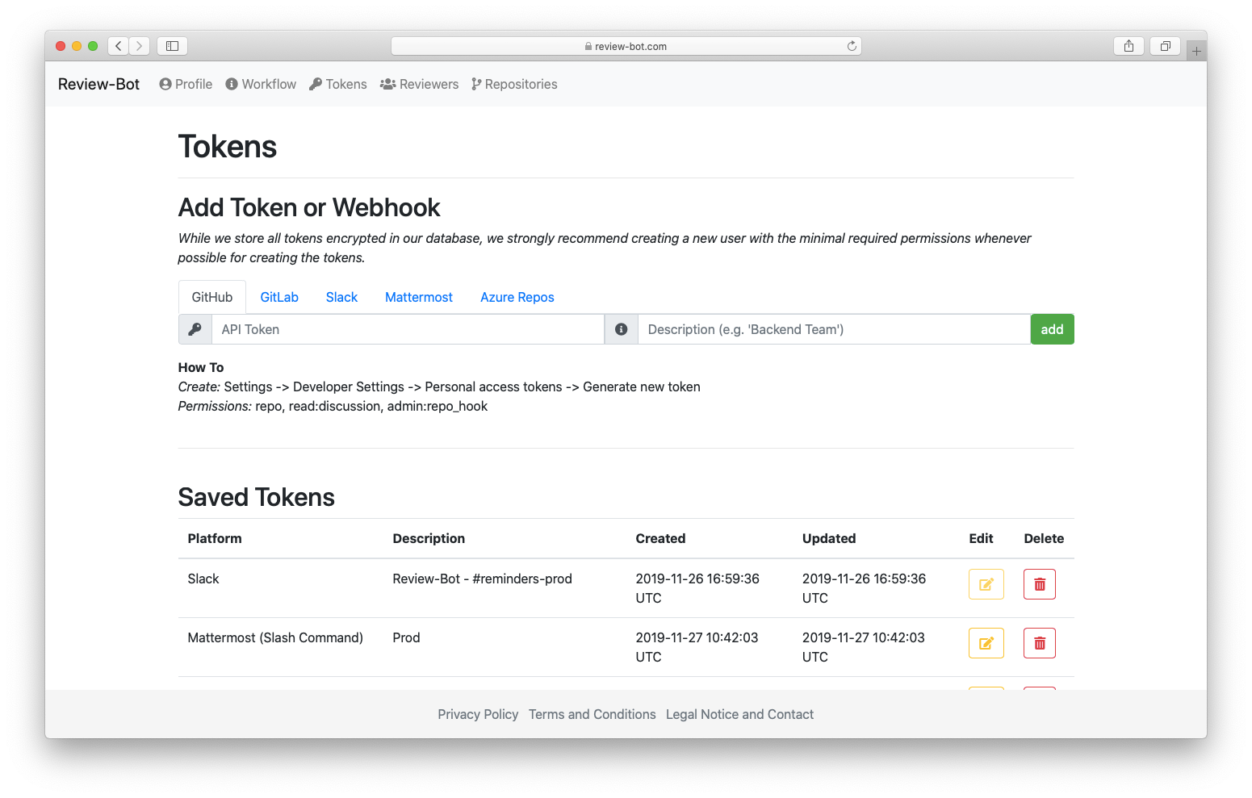Screen dimensions: 1252x798
Task: Click the Safari share icon
Action: pos(1128,46)
